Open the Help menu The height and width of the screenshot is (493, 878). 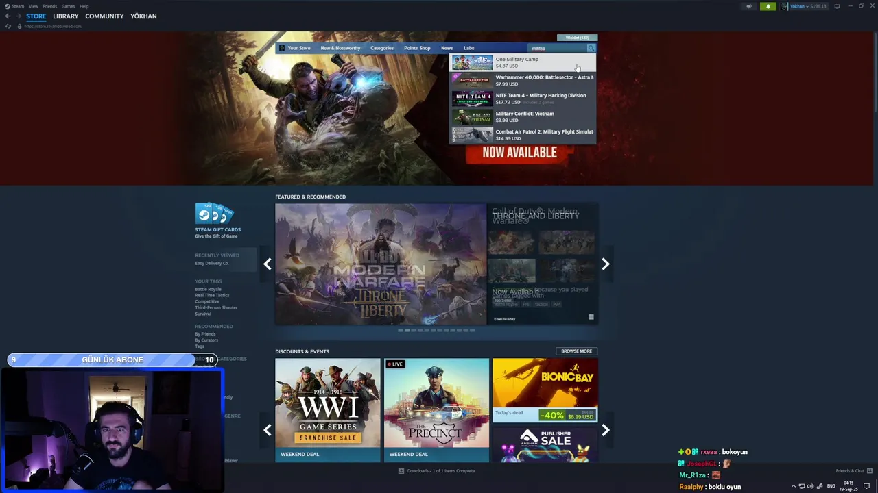point(84,6)
